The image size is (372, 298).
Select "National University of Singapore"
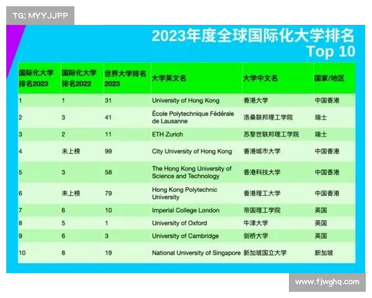[196, 253]
